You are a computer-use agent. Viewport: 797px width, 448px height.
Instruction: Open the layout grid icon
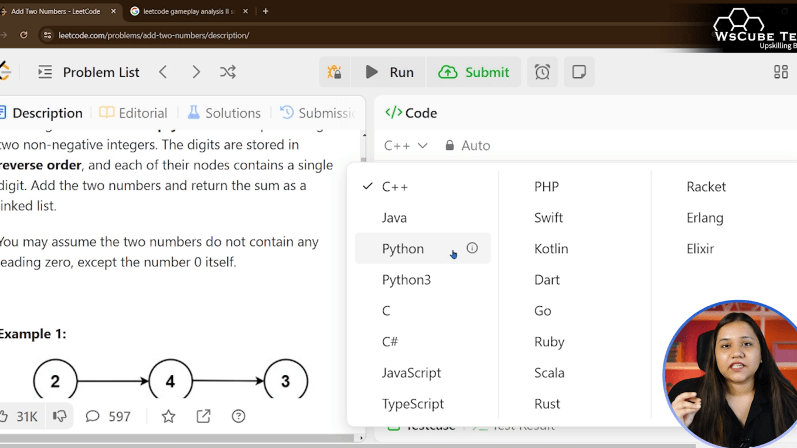(781, 72)
